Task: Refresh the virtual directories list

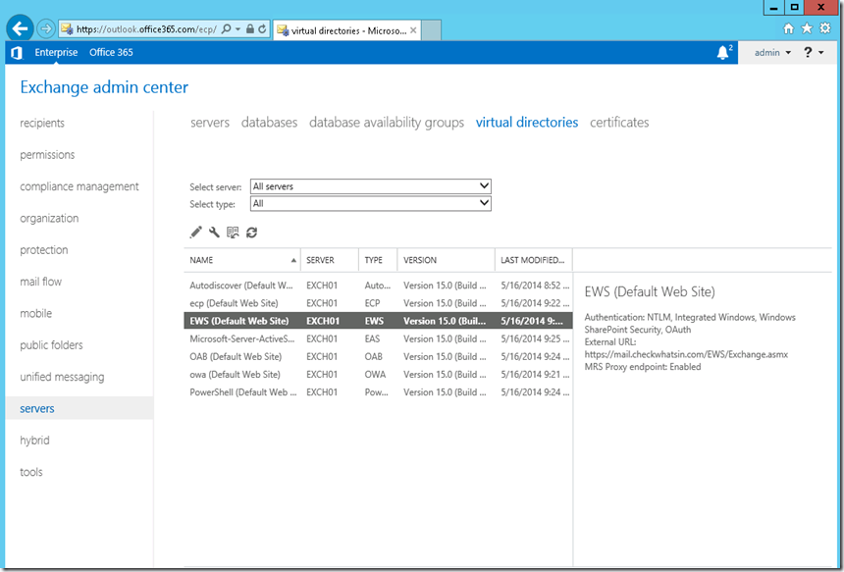Action: [x=251, y=233]
